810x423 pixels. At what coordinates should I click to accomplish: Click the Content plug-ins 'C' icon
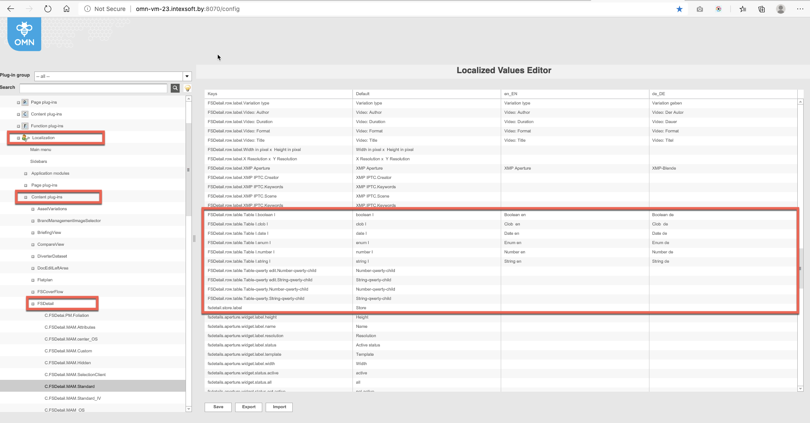point(25,114)
